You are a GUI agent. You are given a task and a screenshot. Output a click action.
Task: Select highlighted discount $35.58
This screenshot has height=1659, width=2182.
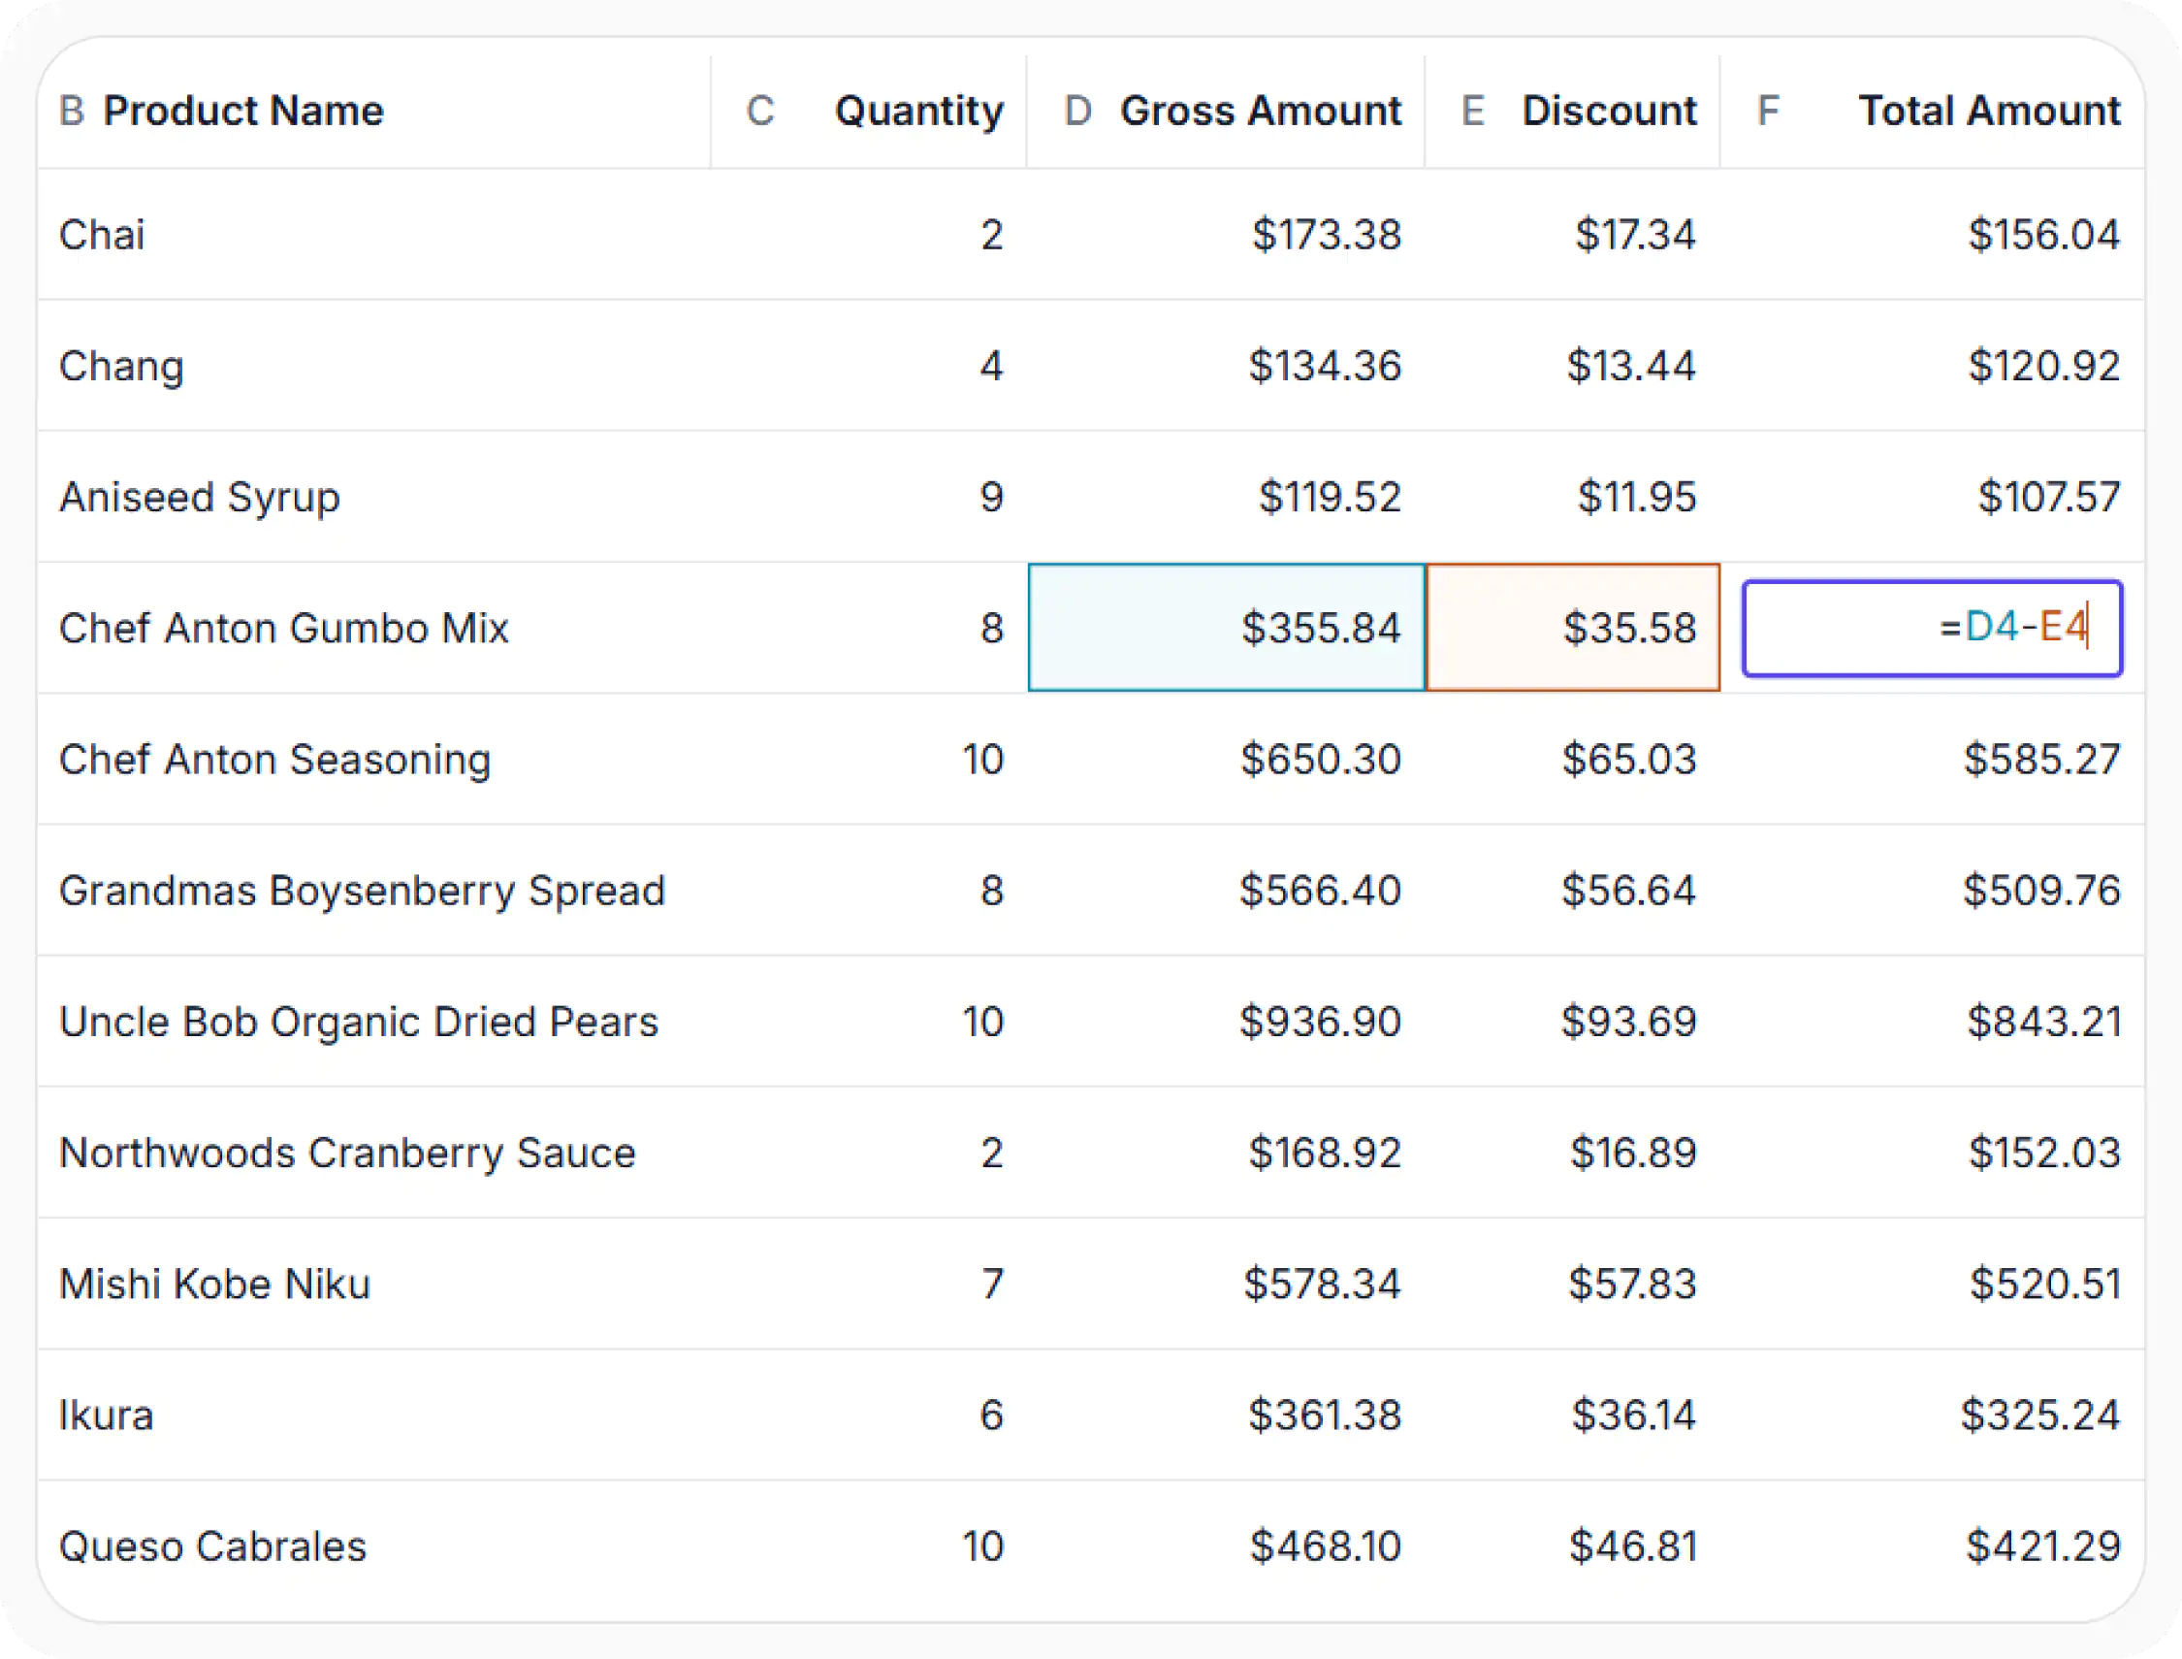(x=1573, y=628)
